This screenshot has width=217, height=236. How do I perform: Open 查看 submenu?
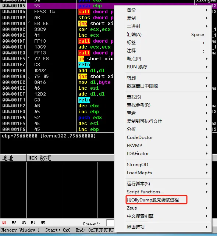pyautogui.click(x=167, y=113)
